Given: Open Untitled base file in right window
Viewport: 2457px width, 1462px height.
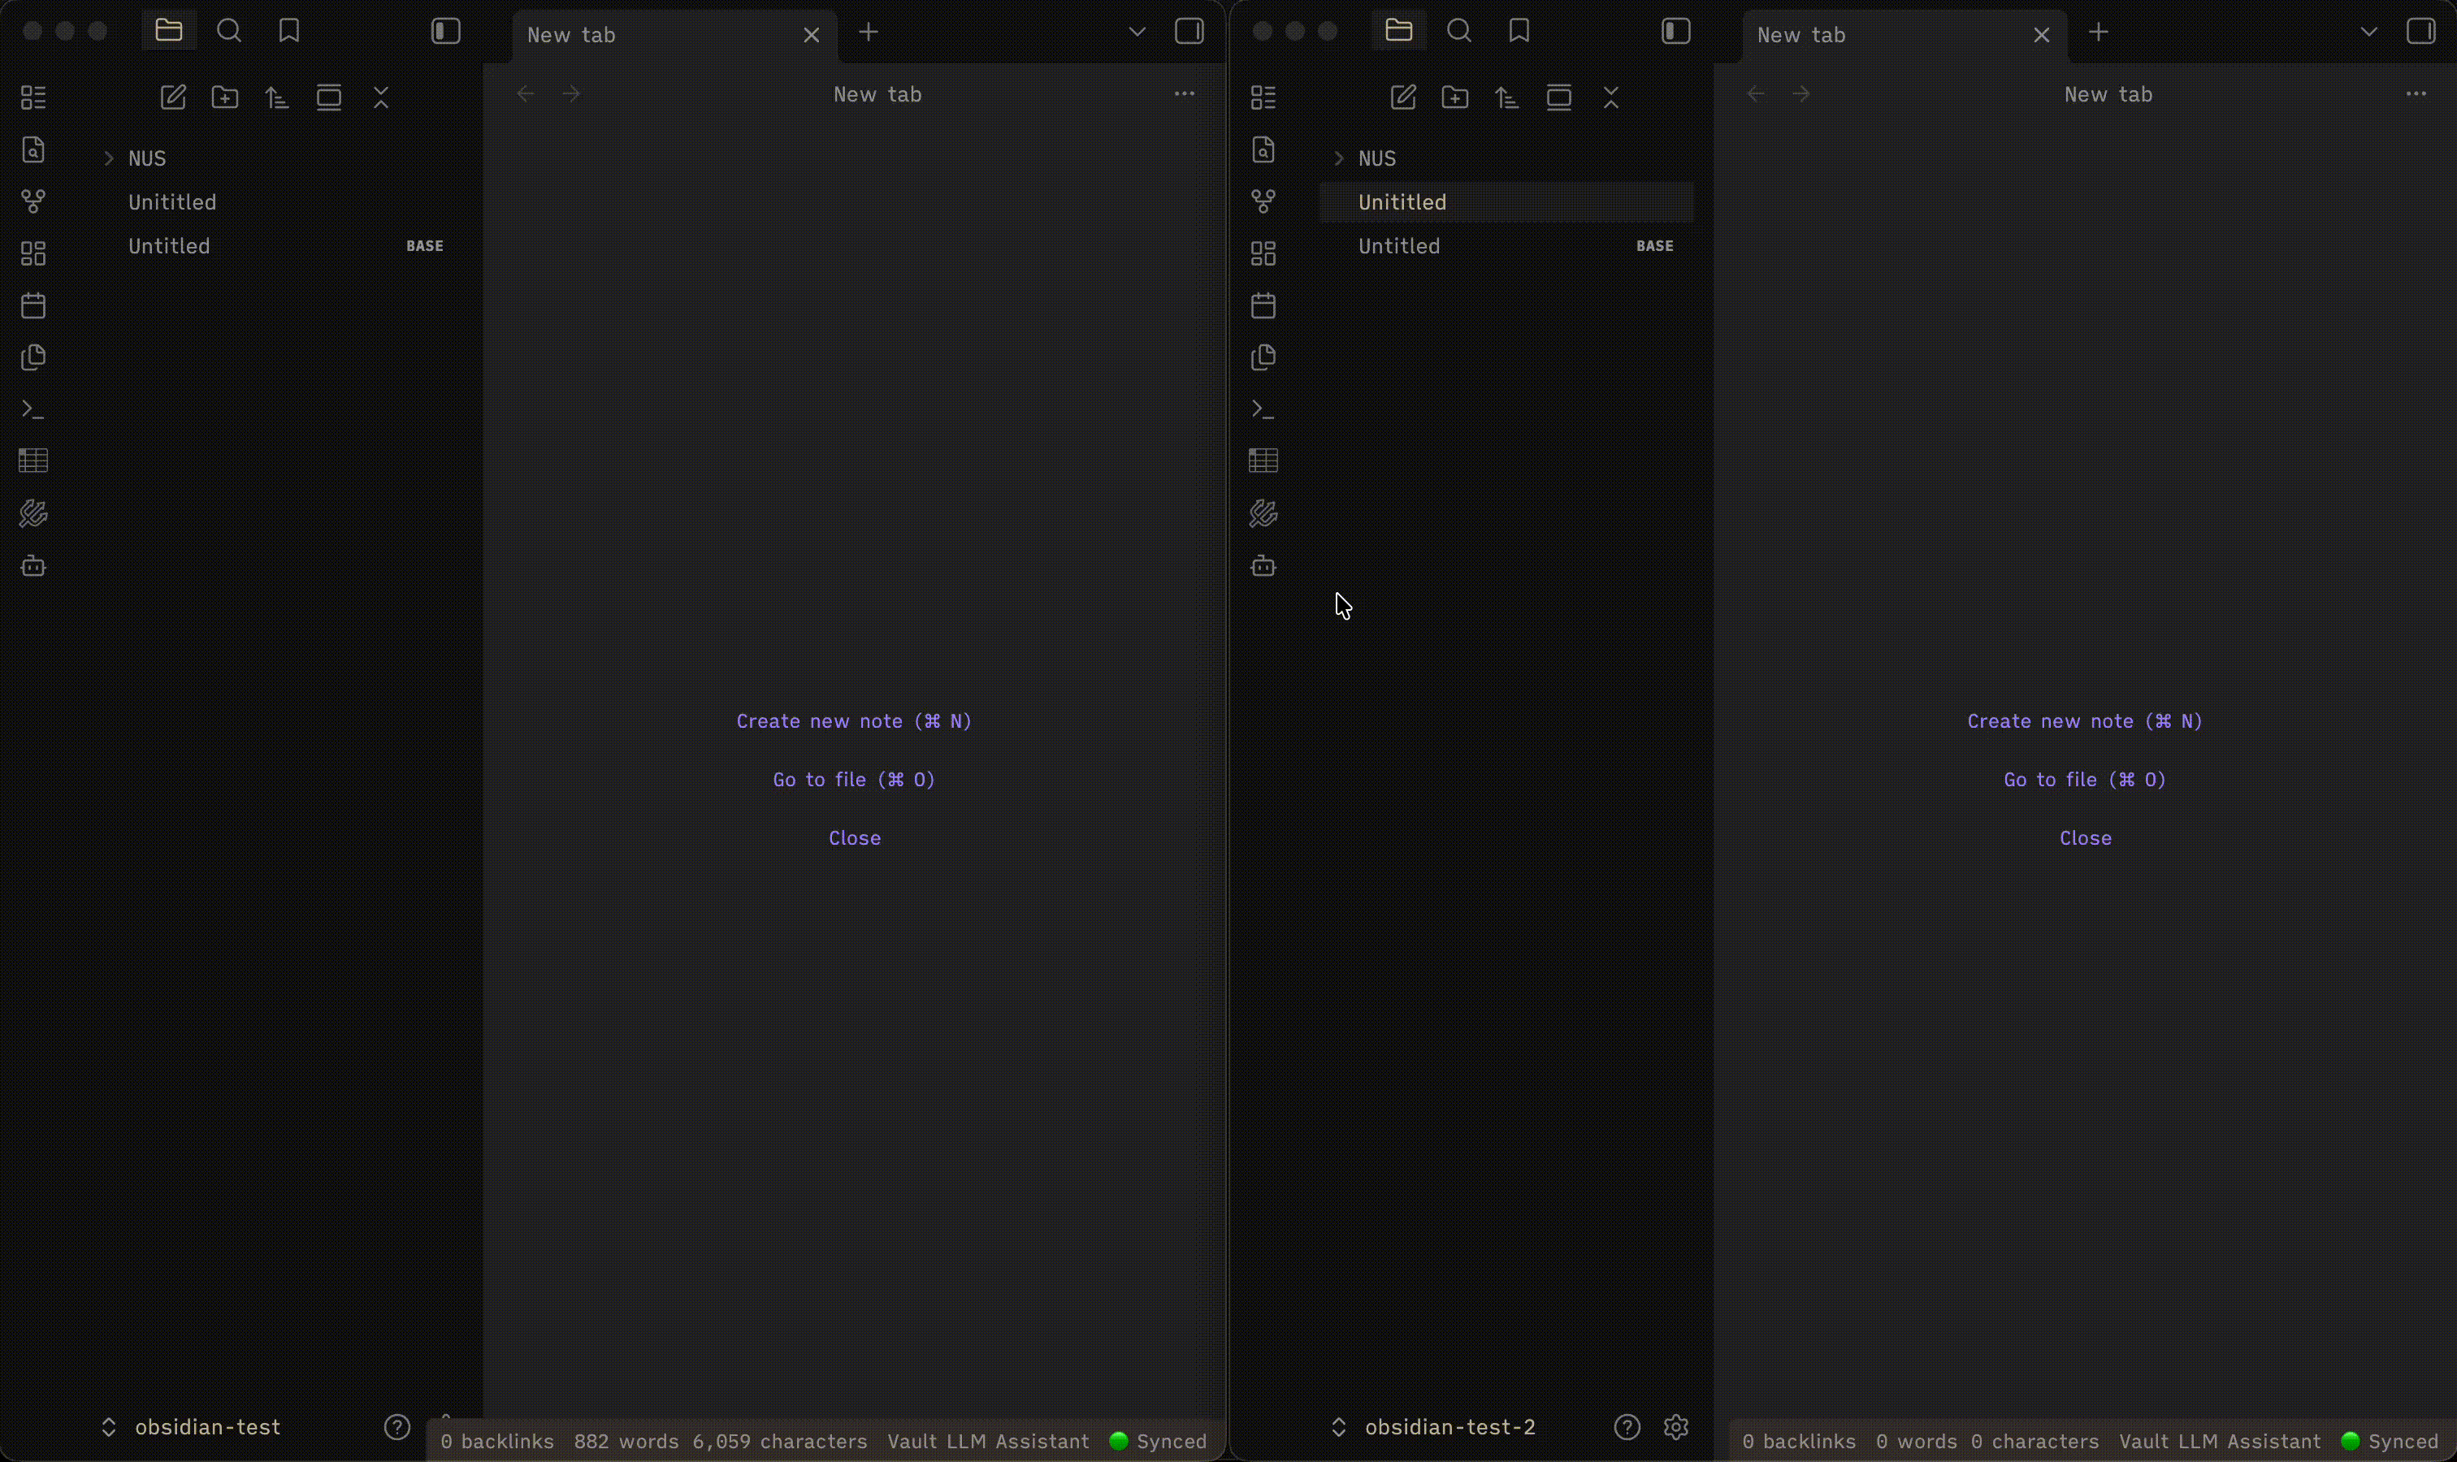Looking at the screenshot, I should tap(1399, 246).
